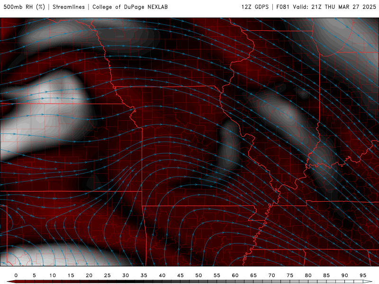Click the "15" value on the color scale
Screen dimensions: 379x284
point(71,275)
